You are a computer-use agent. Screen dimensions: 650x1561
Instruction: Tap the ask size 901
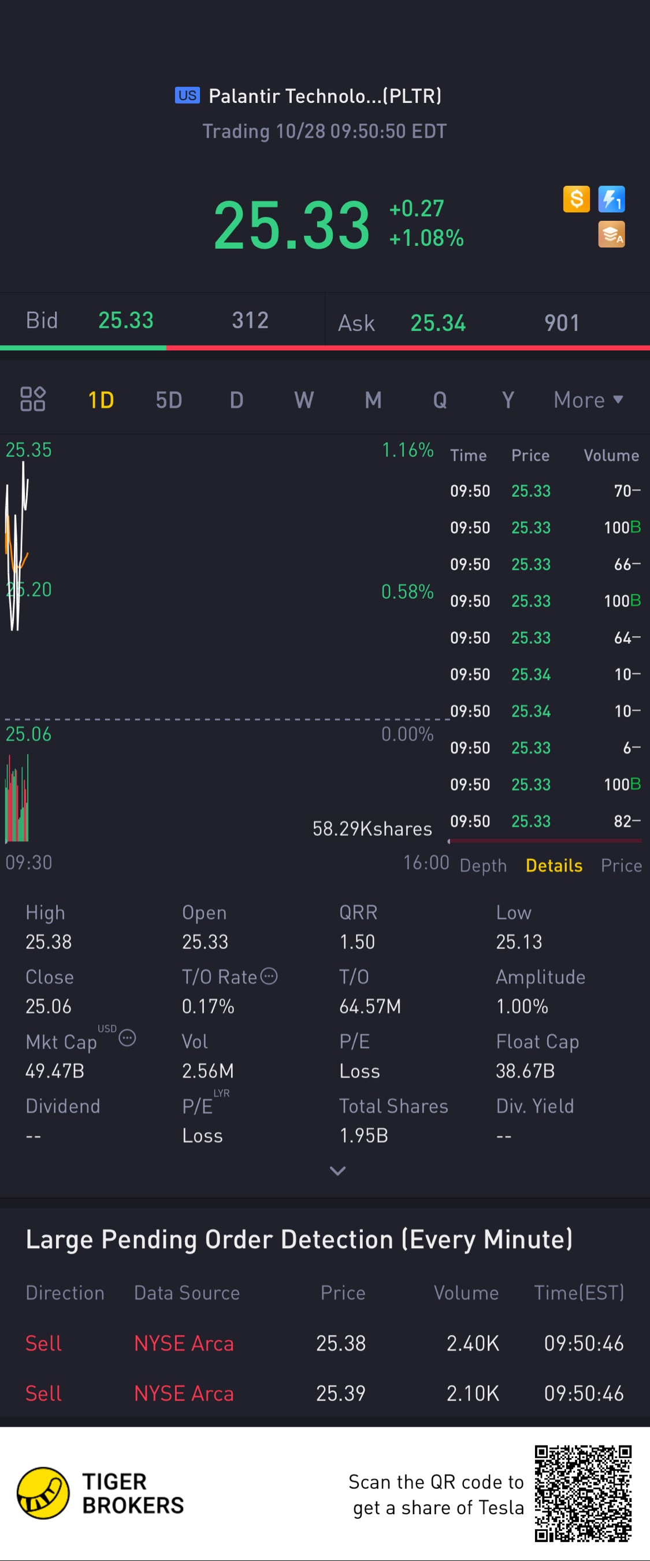coord(562,323)
